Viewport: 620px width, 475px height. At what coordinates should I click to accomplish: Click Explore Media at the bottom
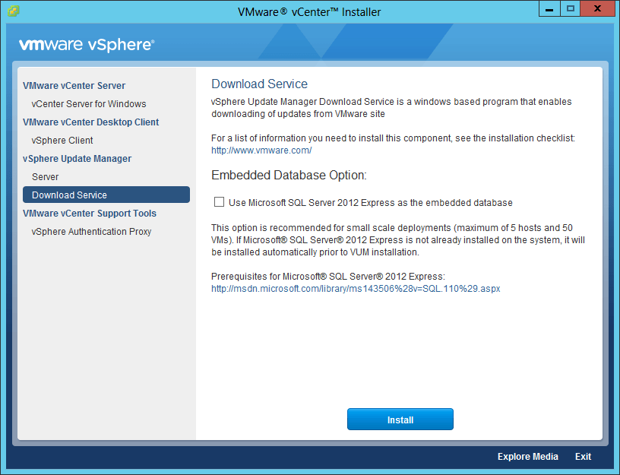[527, 457]
